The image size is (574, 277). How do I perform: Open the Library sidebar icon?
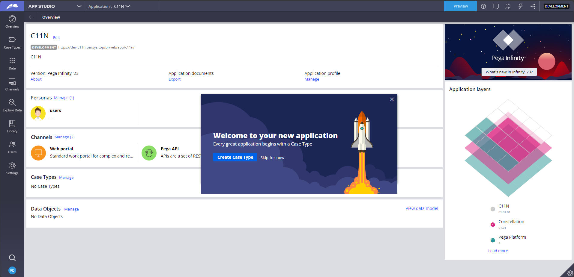point(12,127)
